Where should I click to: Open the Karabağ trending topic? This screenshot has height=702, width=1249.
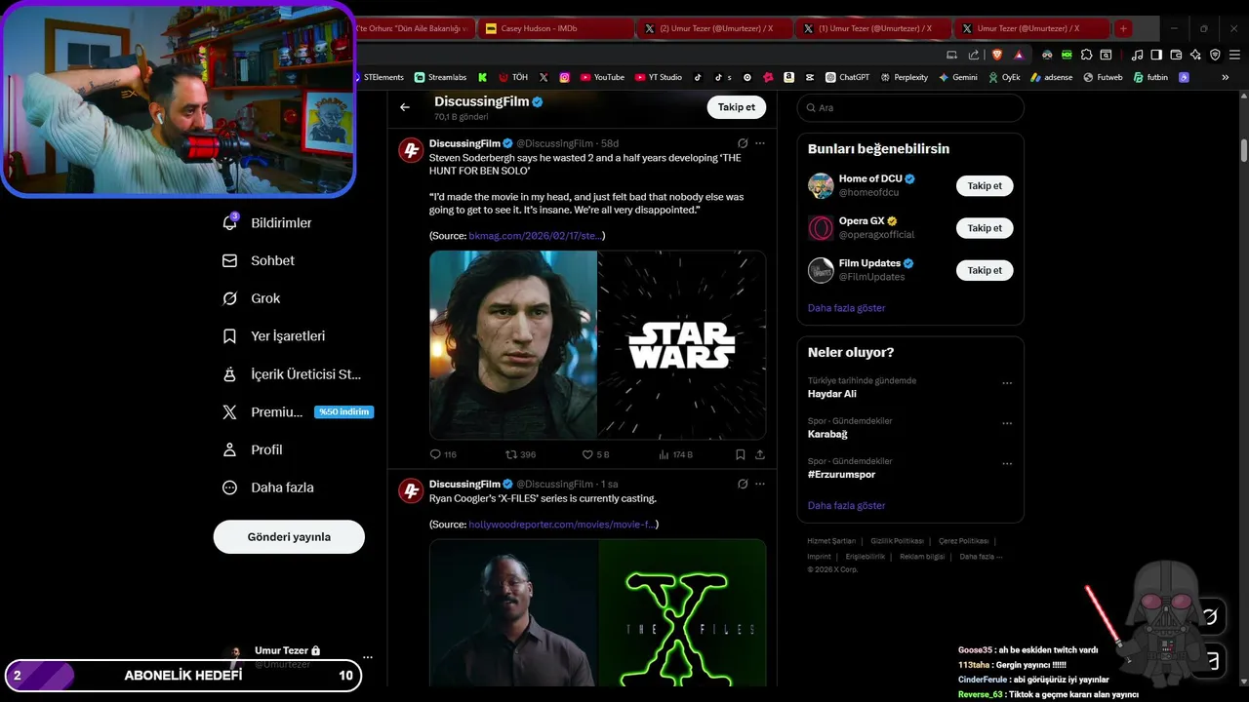click(x=827, y=434)
